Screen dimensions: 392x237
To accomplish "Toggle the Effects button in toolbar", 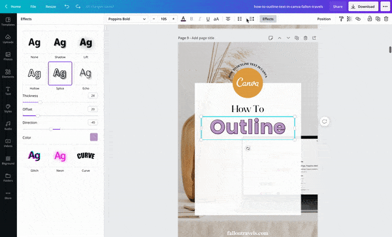I will pyautogui.click(x=268, y=19).
